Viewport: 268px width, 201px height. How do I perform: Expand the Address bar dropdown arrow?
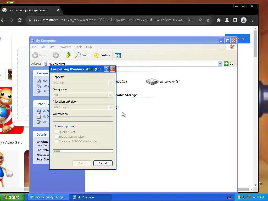(x=220, y=64)
